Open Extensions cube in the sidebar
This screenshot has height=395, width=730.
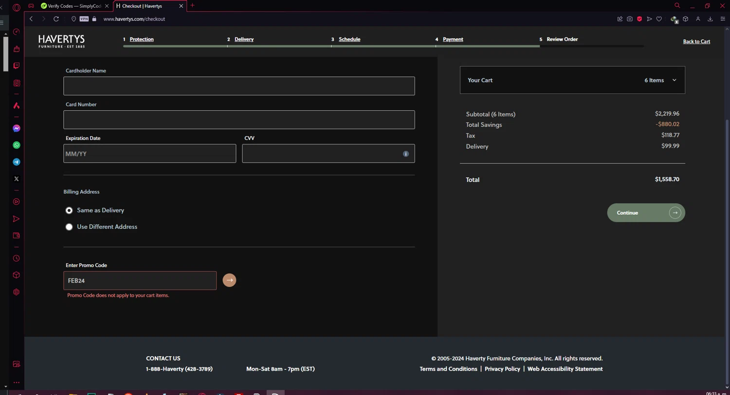coord(17,275)
